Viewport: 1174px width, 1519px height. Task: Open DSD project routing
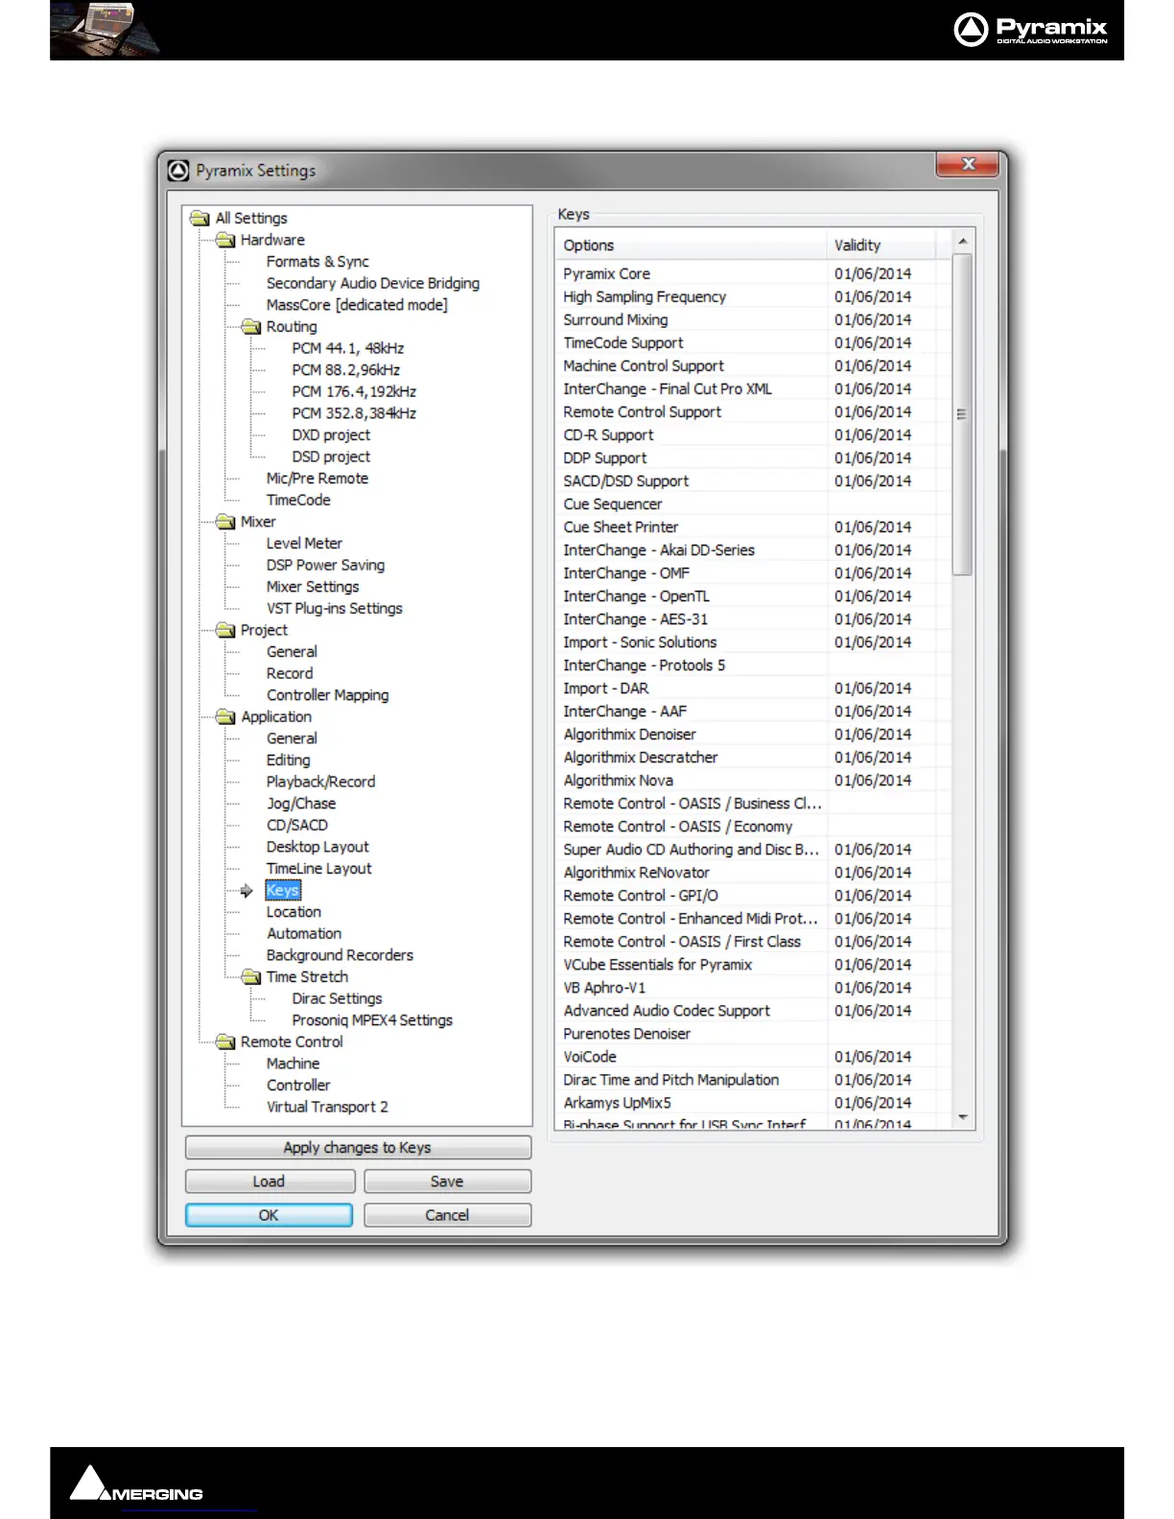331,457
